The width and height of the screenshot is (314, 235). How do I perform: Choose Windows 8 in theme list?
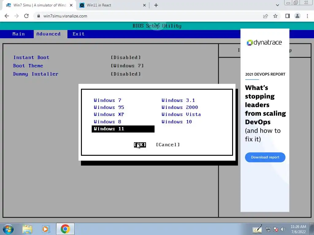pyautogui.click(x=108, y=122)
